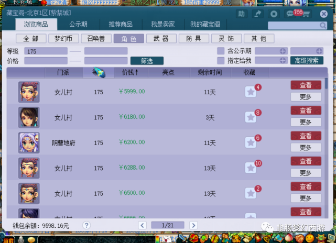
Task: Click avatar of the 阴曹地府 character
Action: coord(29,142)
